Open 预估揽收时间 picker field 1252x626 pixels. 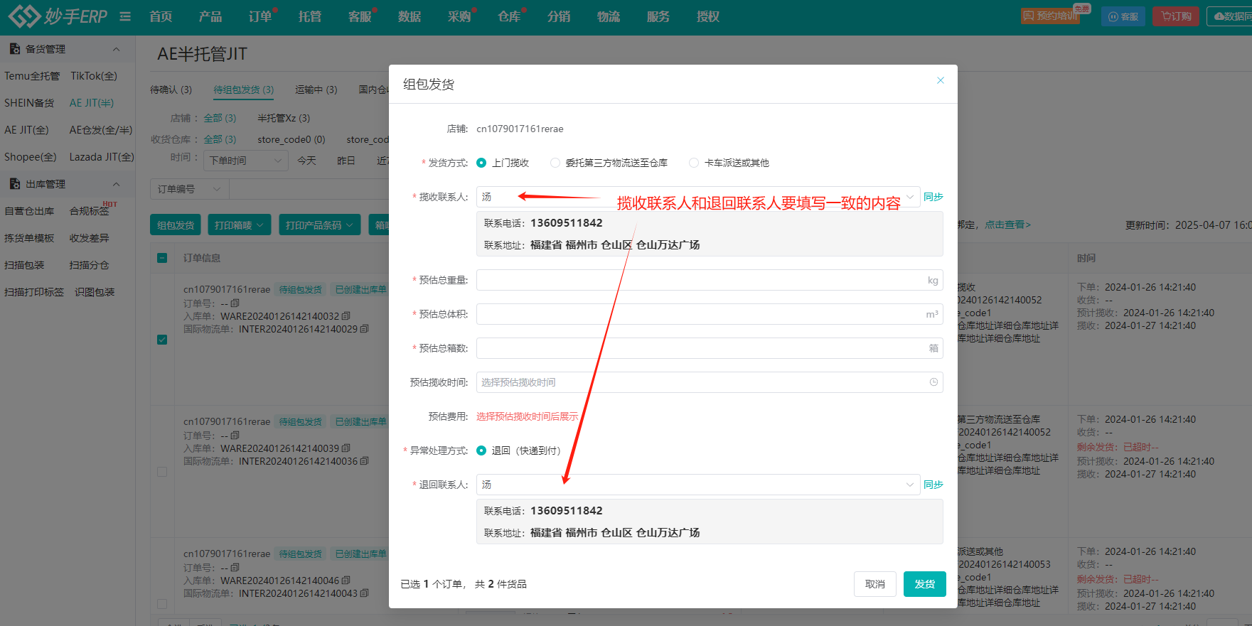click(710, 382)
